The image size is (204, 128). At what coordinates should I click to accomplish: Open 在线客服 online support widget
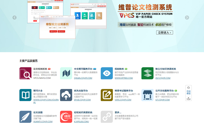pos(189,92)
